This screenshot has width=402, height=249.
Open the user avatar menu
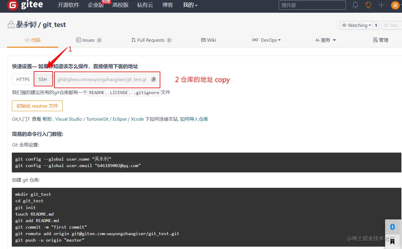(395, 5)
